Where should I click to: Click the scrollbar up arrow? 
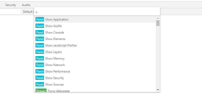pos(158,18)
